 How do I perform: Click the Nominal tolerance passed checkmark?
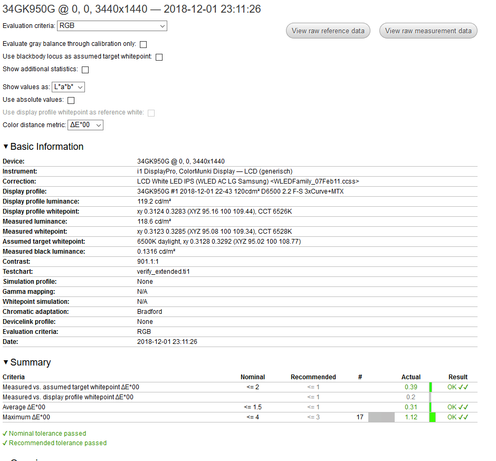pyautogui.click(x=5, y=434)
